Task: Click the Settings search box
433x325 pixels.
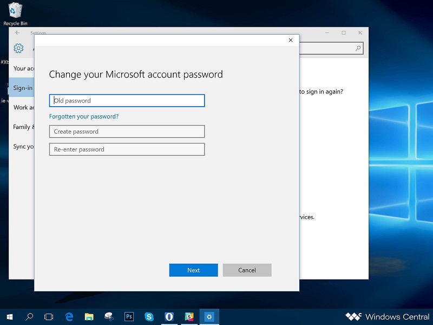Action: [331, 48]
